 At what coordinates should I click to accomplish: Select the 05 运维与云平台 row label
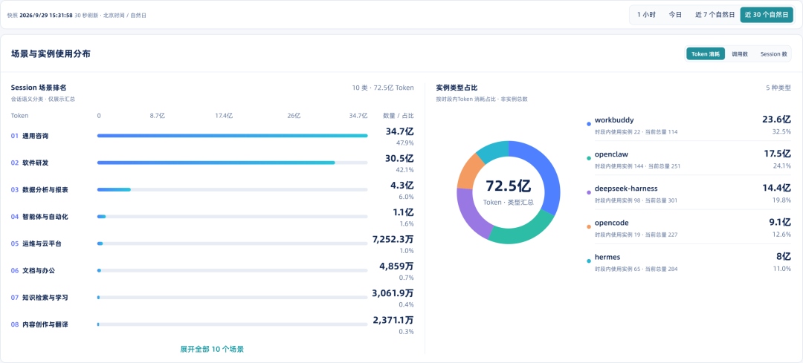pyautogui.click(x=36, y=244)
